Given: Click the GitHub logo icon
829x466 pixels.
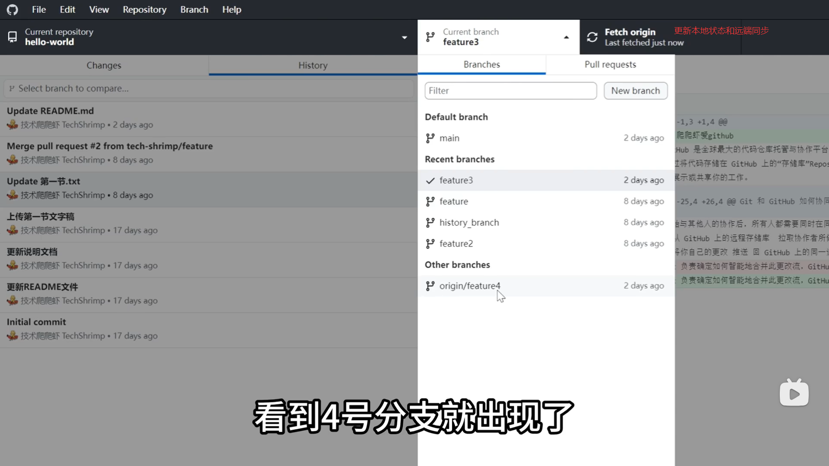Looking at the screenshot, I should 13,9.
